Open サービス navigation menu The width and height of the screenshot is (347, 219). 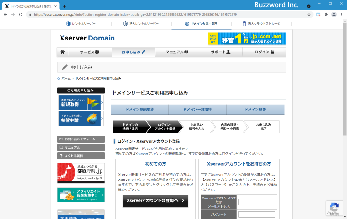coord(90,52)
